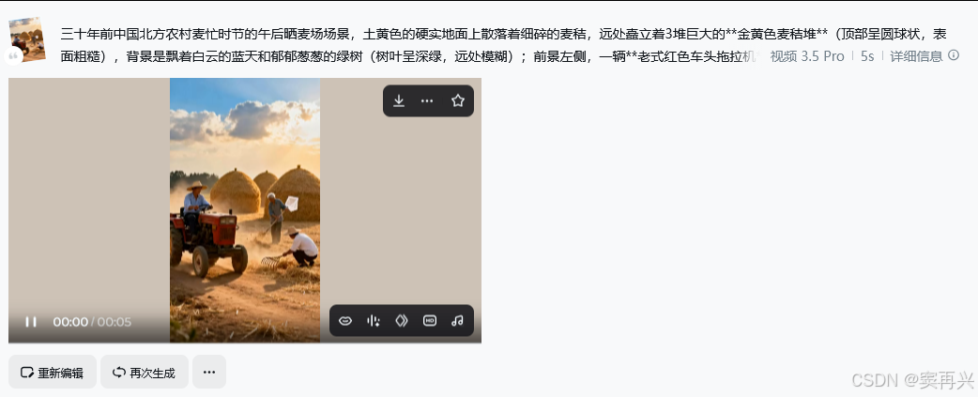The width and height of the screenshot is (978, 397).
Task: Click the 重新编辑 button
Action: [53, 372]
